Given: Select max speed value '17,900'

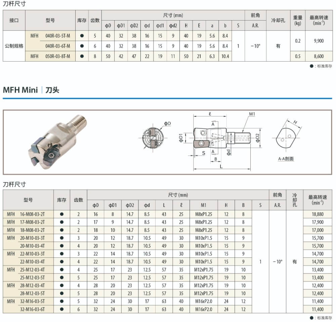Looking at the screenshot, I should click(x=318, y=222).
